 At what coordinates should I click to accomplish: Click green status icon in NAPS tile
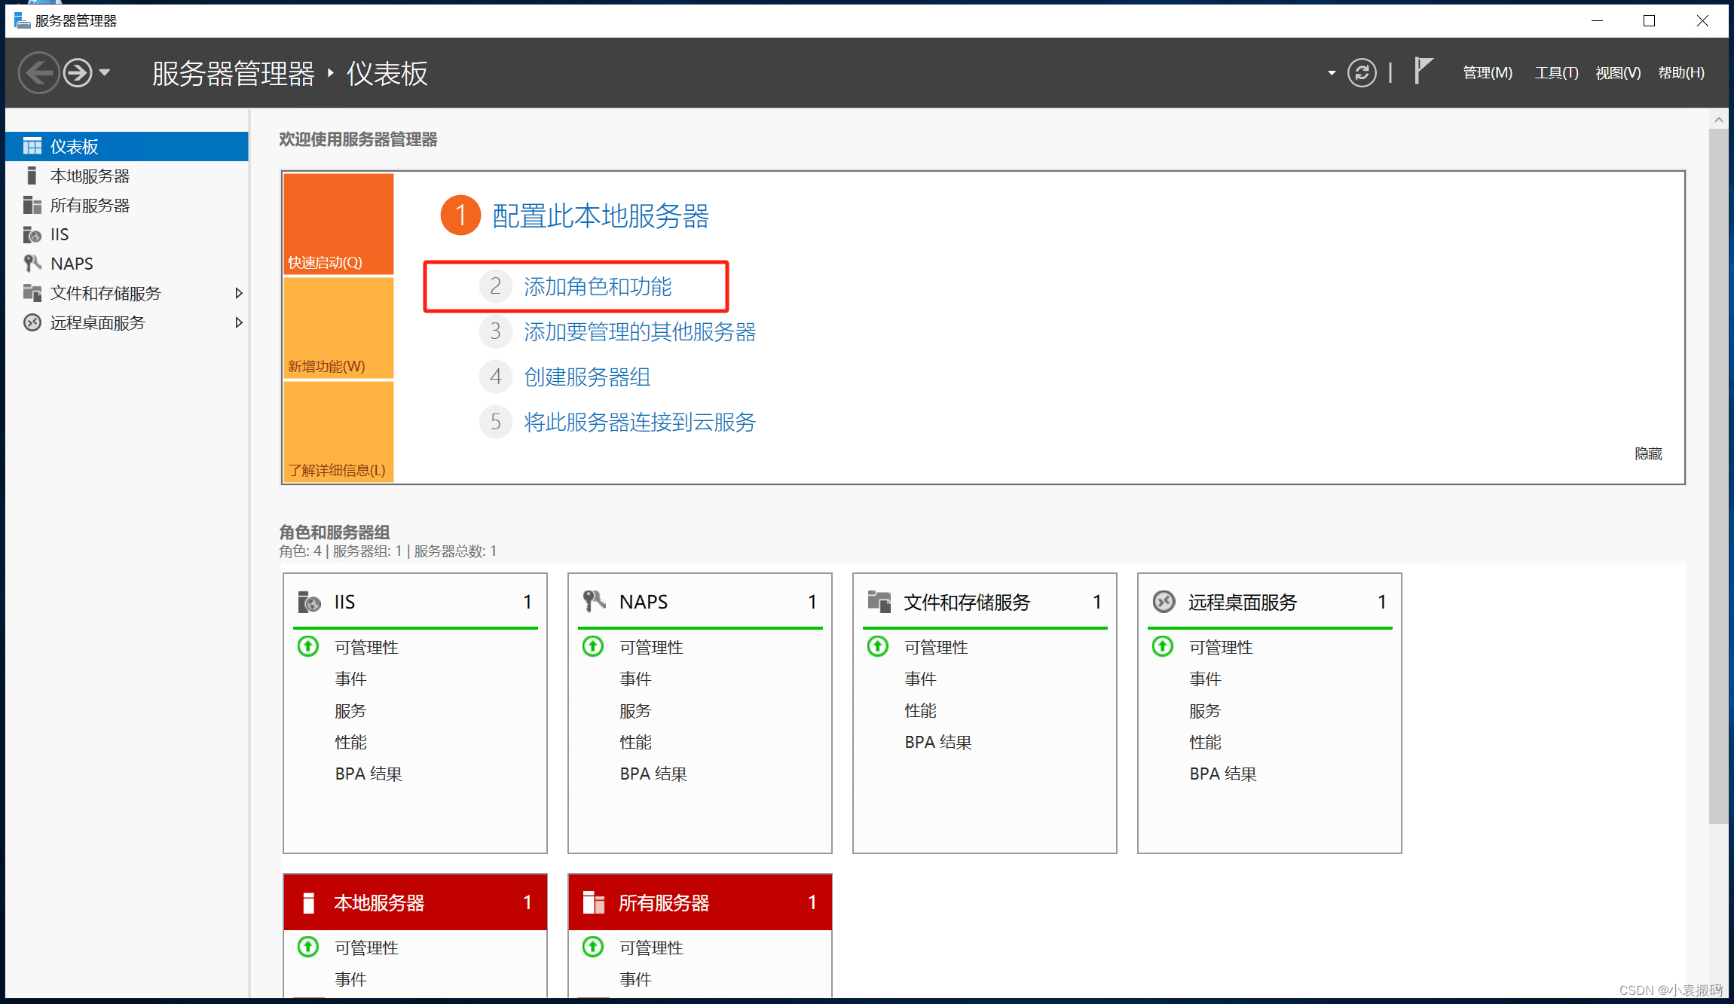pos(593,646)
